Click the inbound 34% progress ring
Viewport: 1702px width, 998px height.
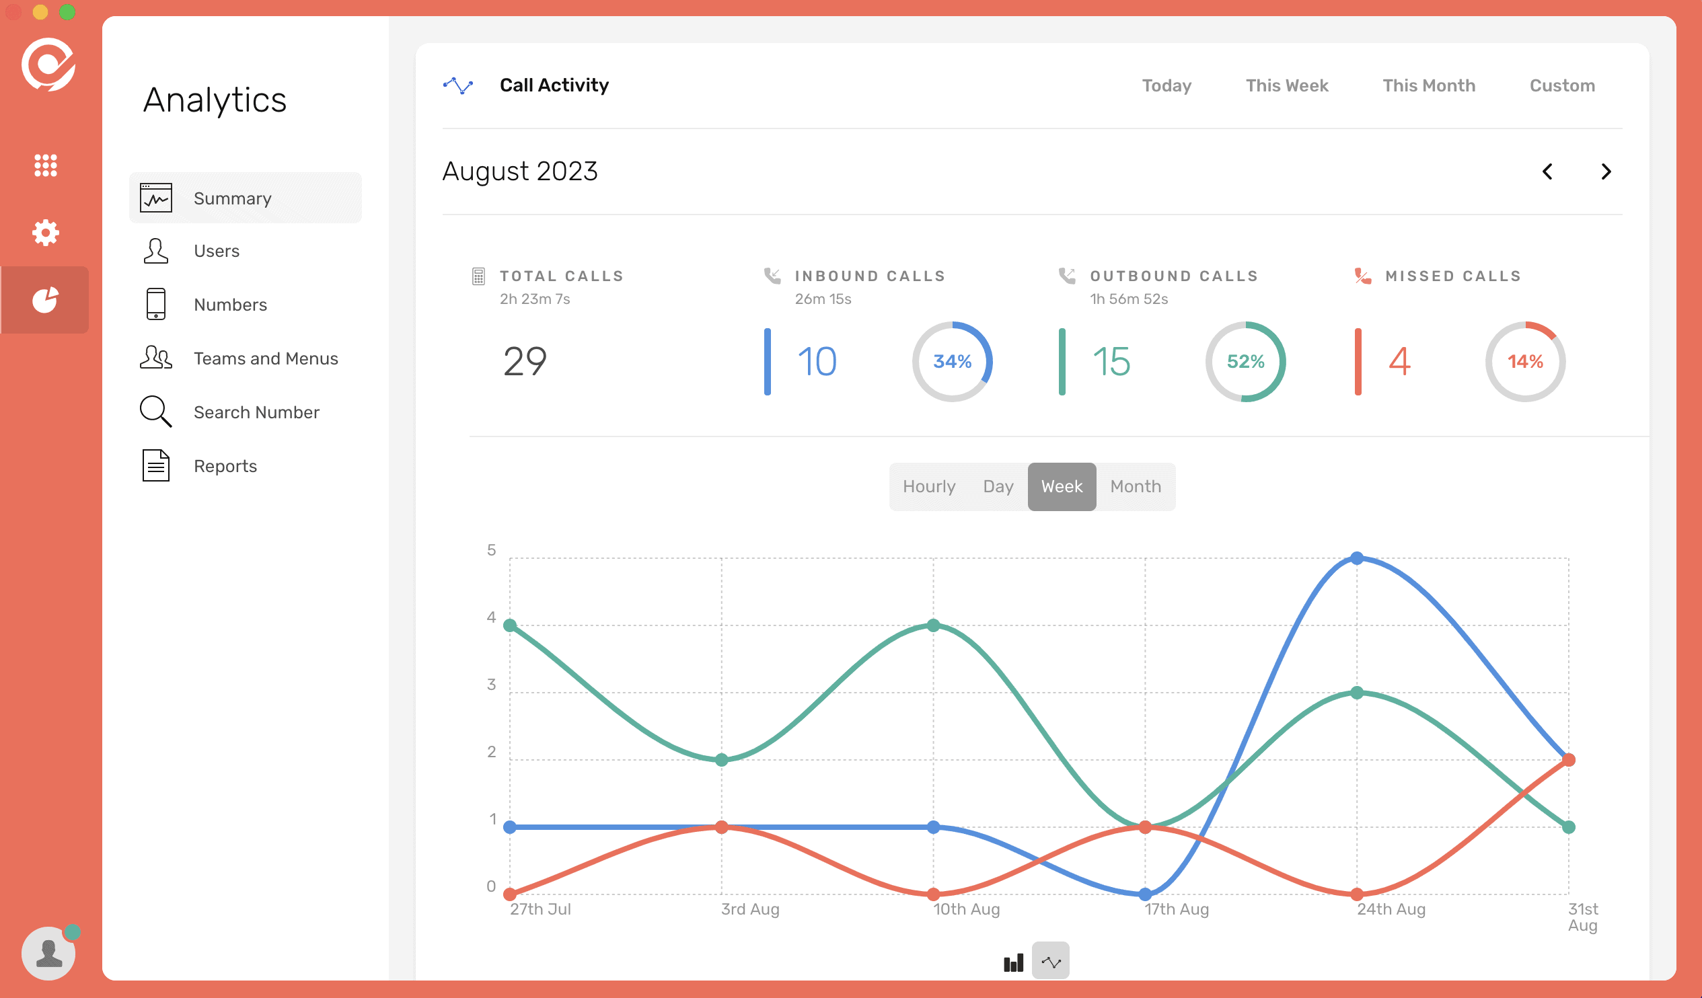coord(952,362)
